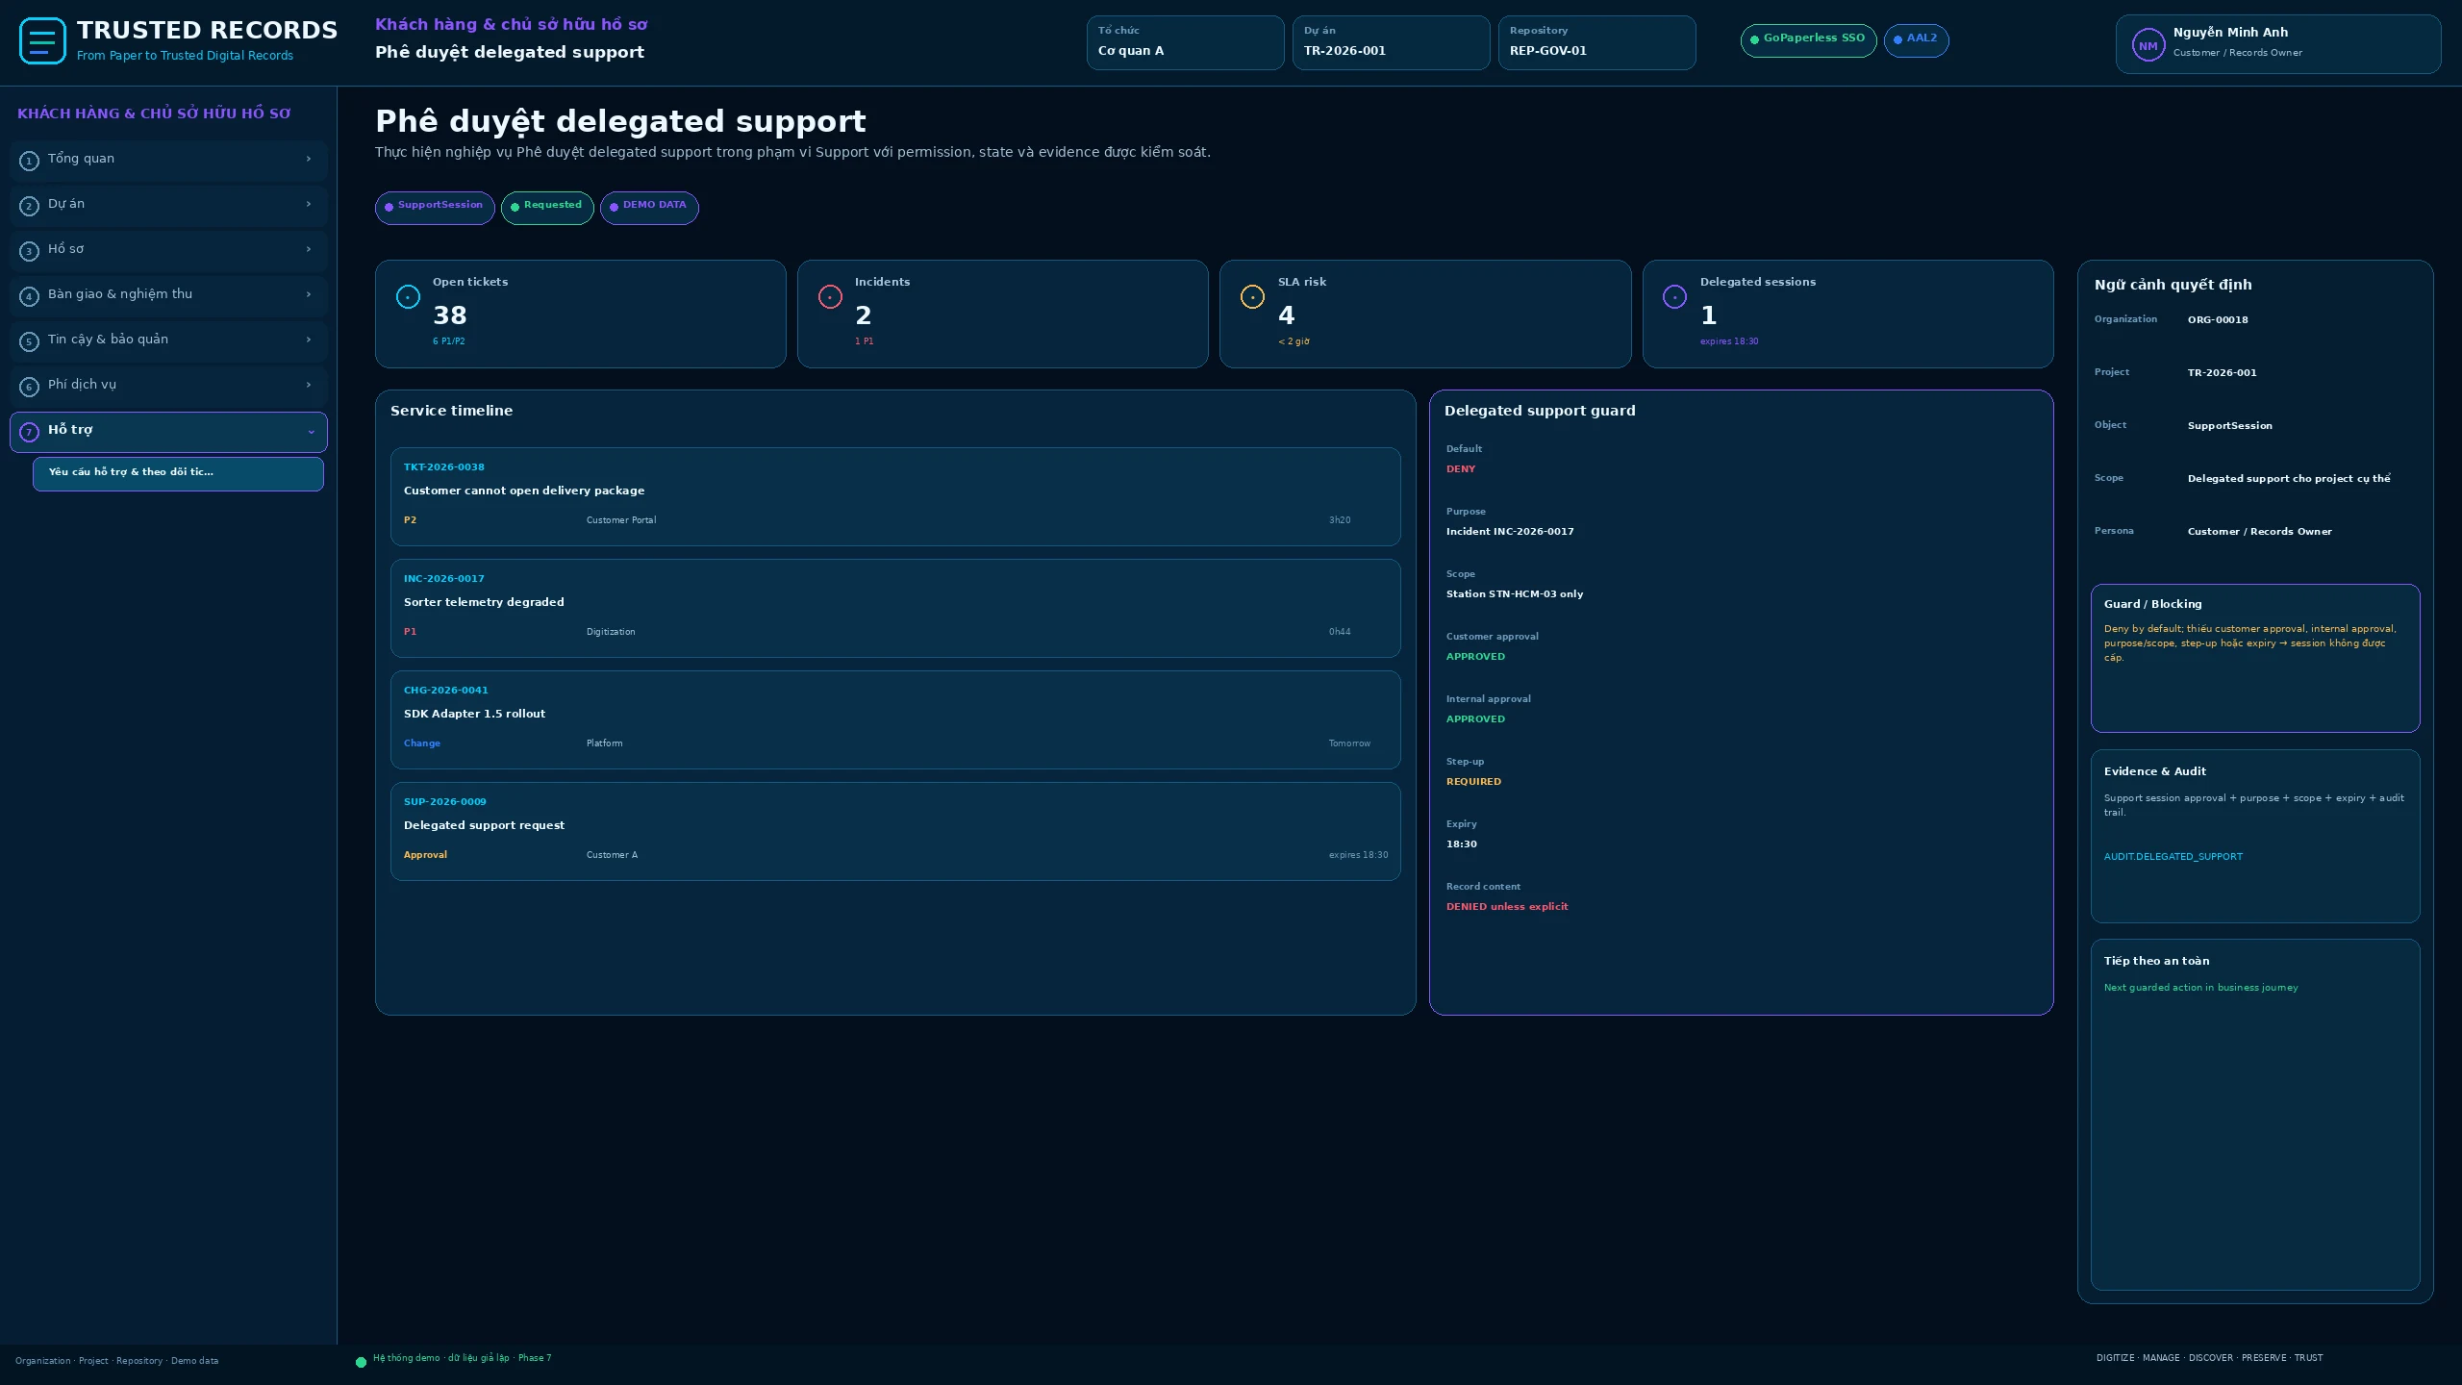Expand the Tổng quan chevron

pos(309,159)
